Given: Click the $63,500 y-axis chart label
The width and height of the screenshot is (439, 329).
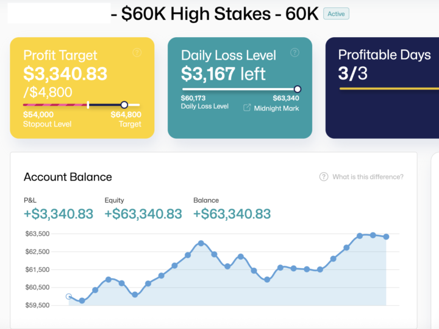Looking at the screenshot, I should pyautogui.click(x=36, y=234).
